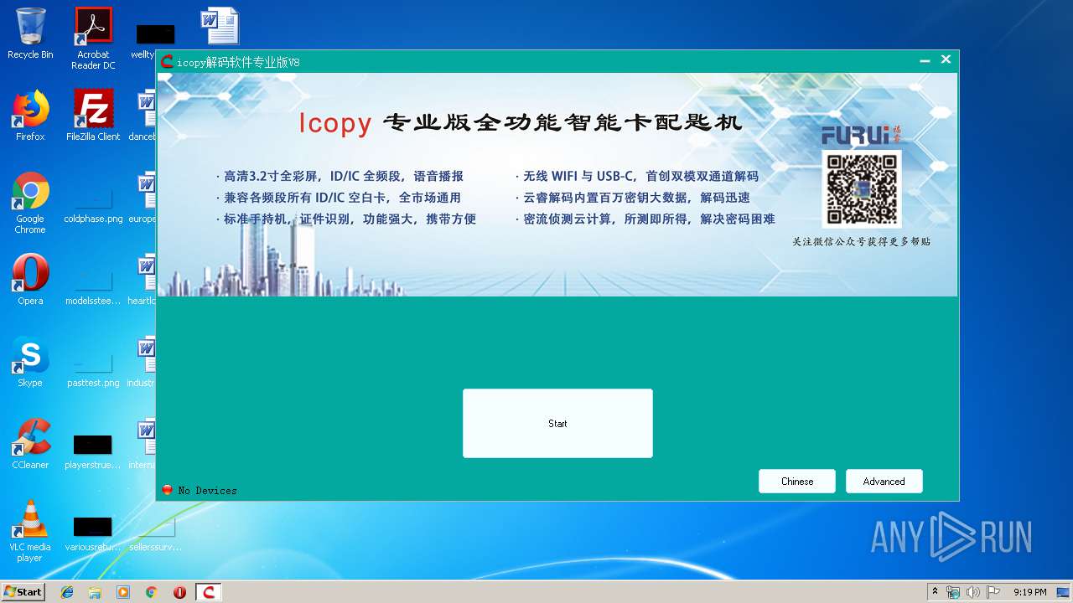Select pasttest.png desktop file
Image resolution: width=1073 pixels, height=603 pixels.
tap(93, 370)
